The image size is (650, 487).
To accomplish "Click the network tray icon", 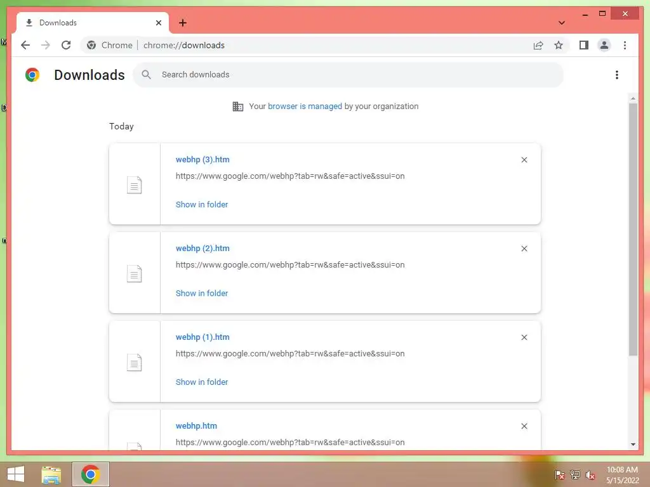I will point(575,475).
